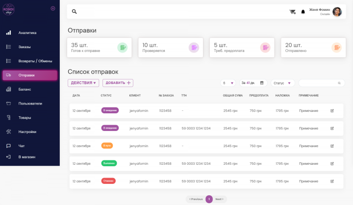Click Previous pagination link

(196, 199)
